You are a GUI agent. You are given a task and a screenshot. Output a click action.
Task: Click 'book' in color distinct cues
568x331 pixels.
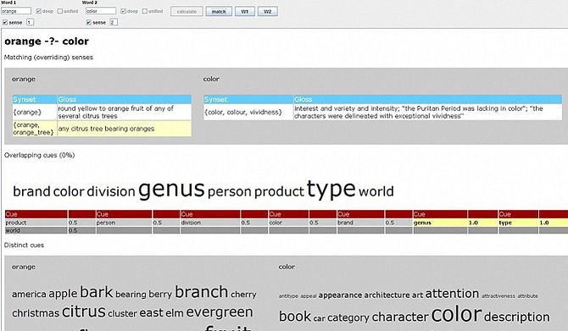[x=295, y=317]
